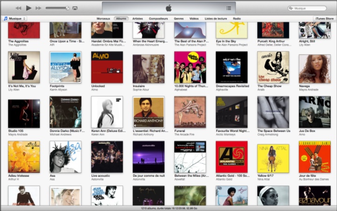Select the Albums tab
Viewport: 337px width, 211px height.
click(121, 19)
